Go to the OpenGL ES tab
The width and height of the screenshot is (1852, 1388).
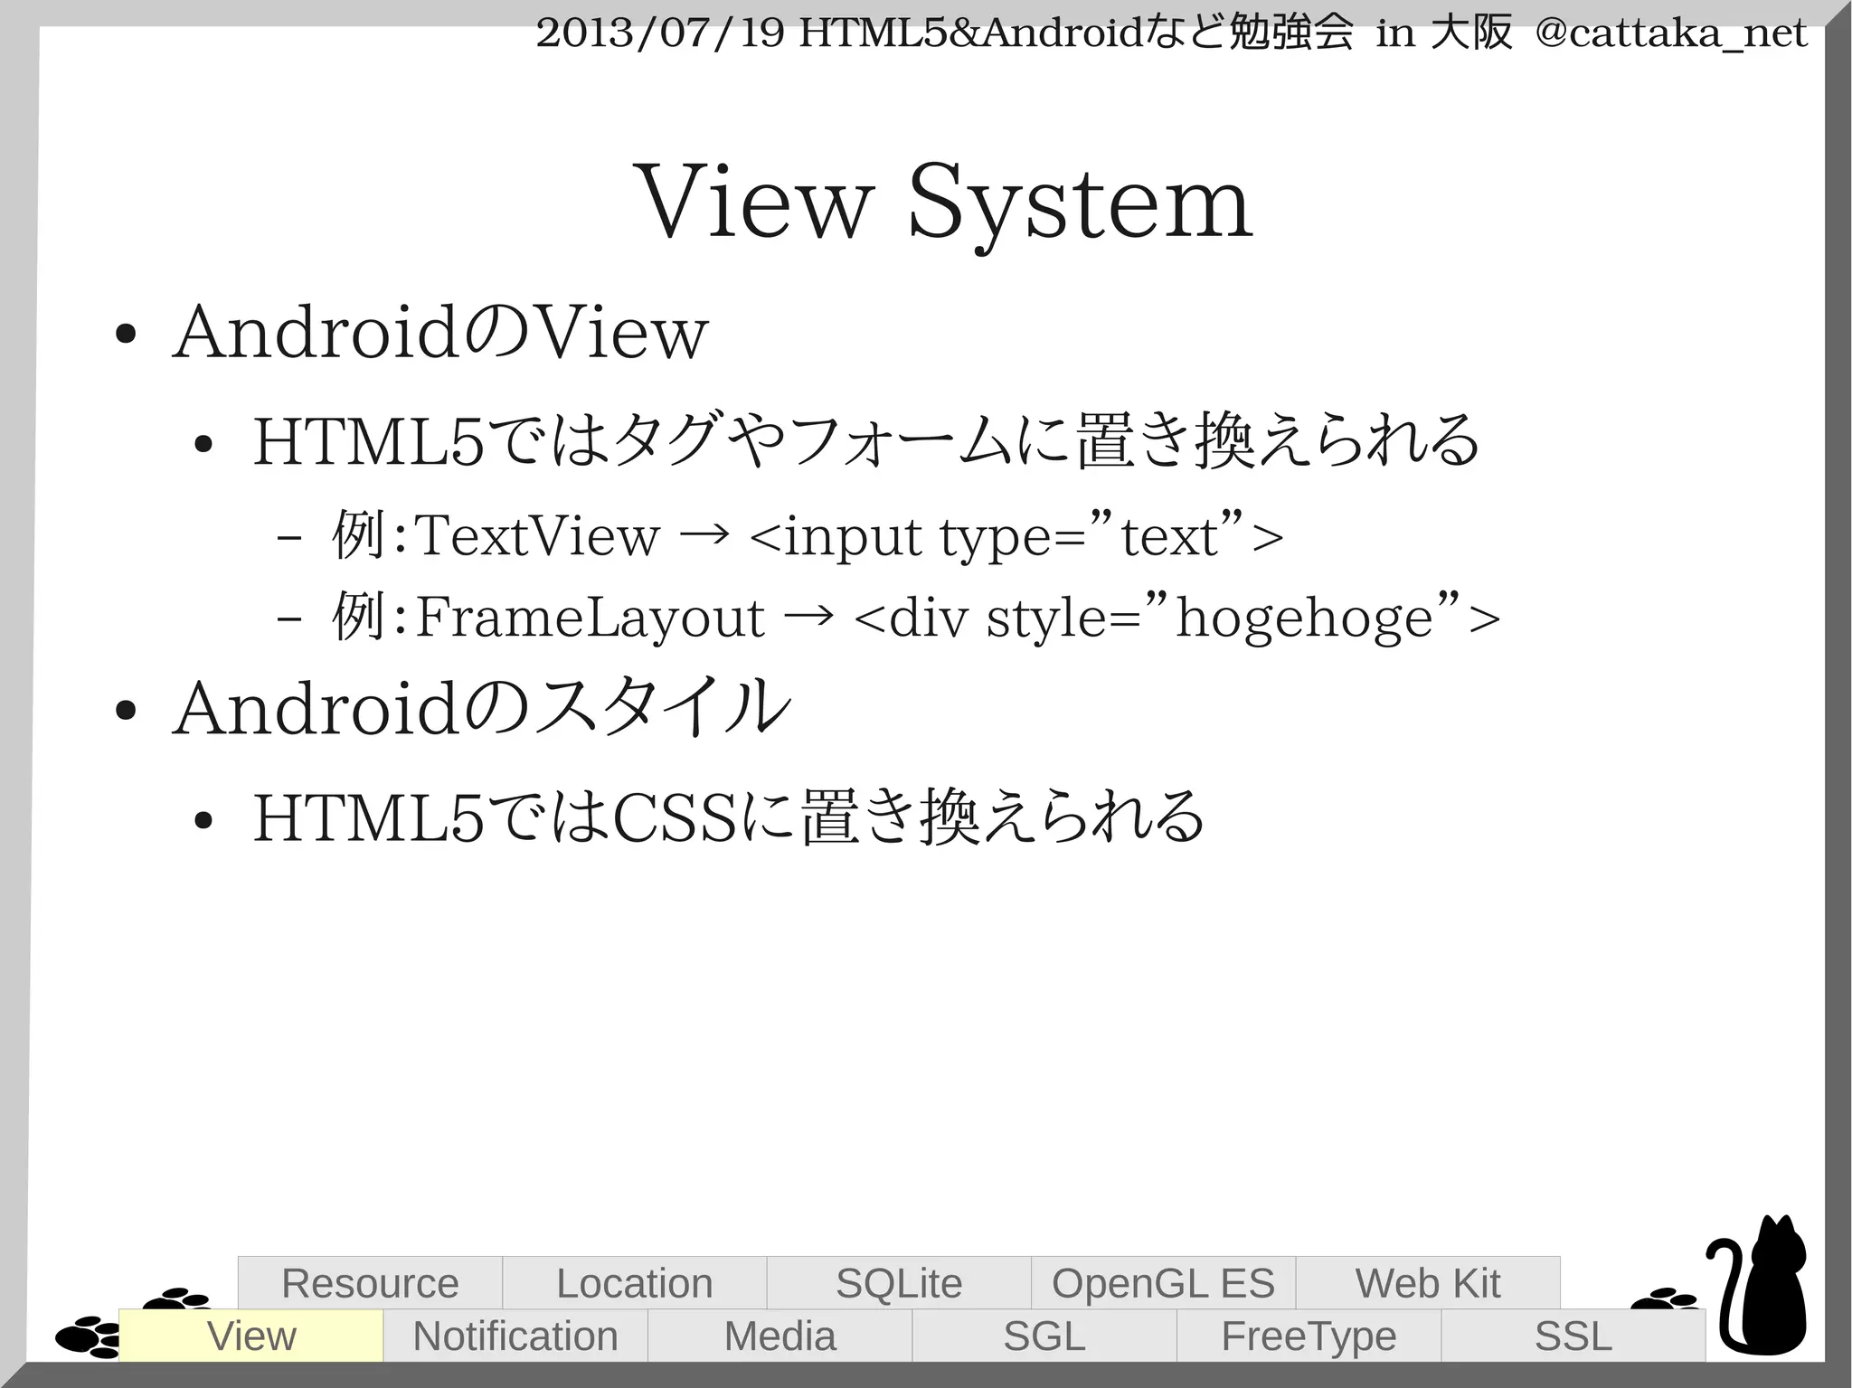(1164, 1283)
